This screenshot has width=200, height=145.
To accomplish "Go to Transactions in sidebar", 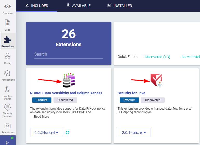I will point(8,73).
